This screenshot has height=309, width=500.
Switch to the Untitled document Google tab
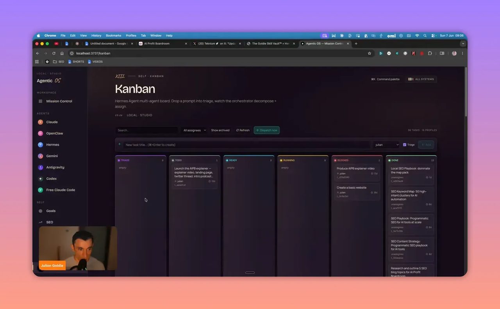[x=109, y=44]
